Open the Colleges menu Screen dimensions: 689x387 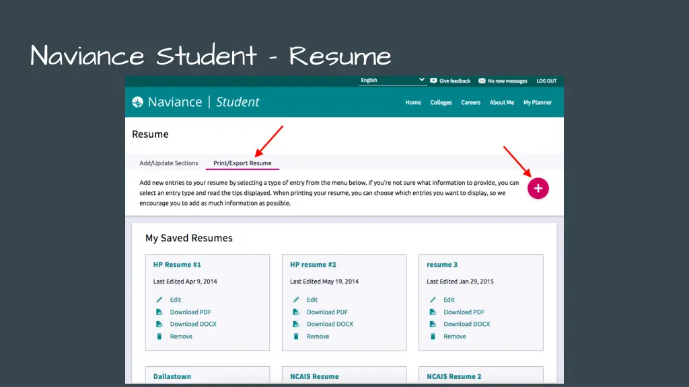(441, 102)
